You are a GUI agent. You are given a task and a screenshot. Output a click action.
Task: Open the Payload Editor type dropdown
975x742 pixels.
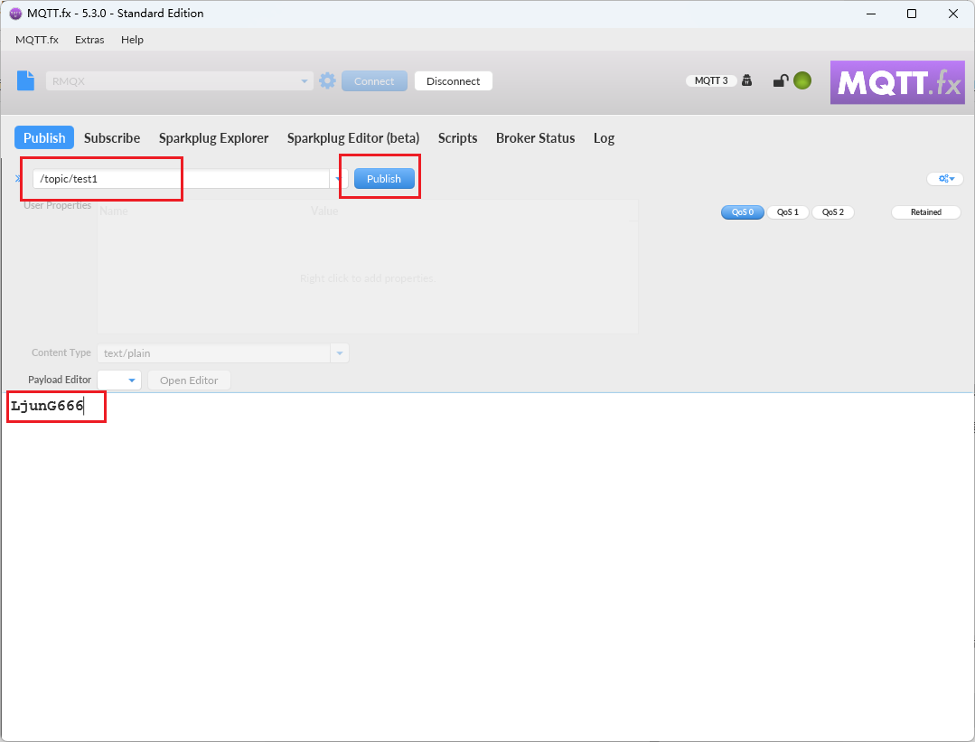(x=119, y=380)
